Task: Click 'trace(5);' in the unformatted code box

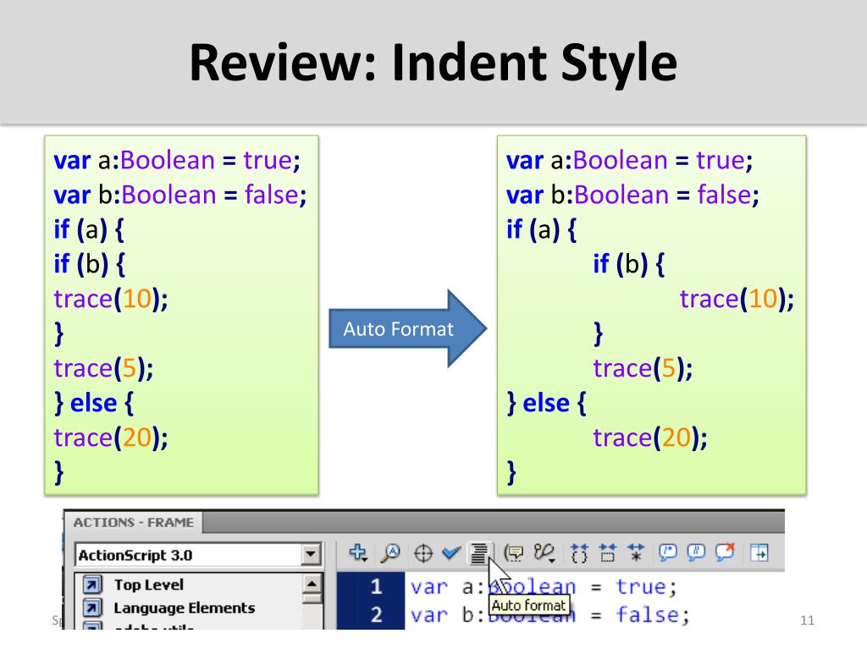Action: click(103, 368)
